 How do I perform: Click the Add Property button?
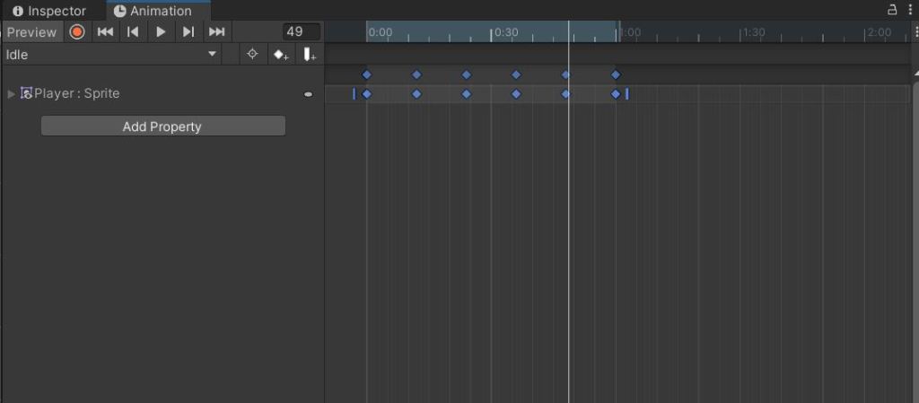[x=163, y=127]
